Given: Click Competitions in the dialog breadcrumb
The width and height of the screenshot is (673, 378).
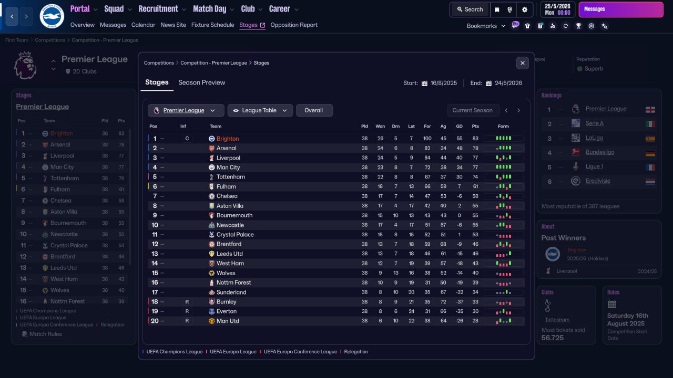Looking at the screenshot, I should tap(159, 63).
